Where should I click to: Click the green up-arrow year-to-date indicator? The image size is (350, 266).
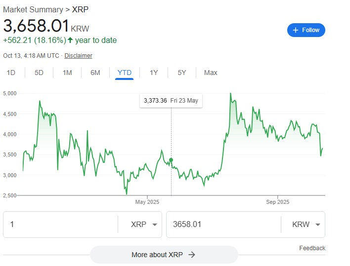pos(70,40)
